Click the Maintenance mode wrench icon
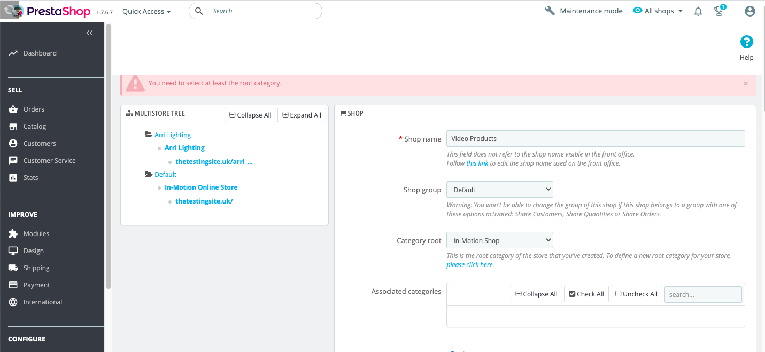Screen dimensions: 765x352 click(550, 11)
